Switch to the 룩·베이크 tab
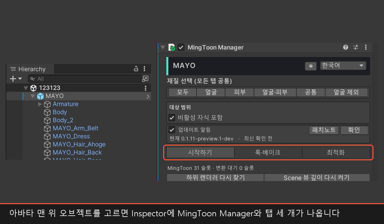Viewport: 384px width, 224px height. pyautogui.click(x=268, y=152)
